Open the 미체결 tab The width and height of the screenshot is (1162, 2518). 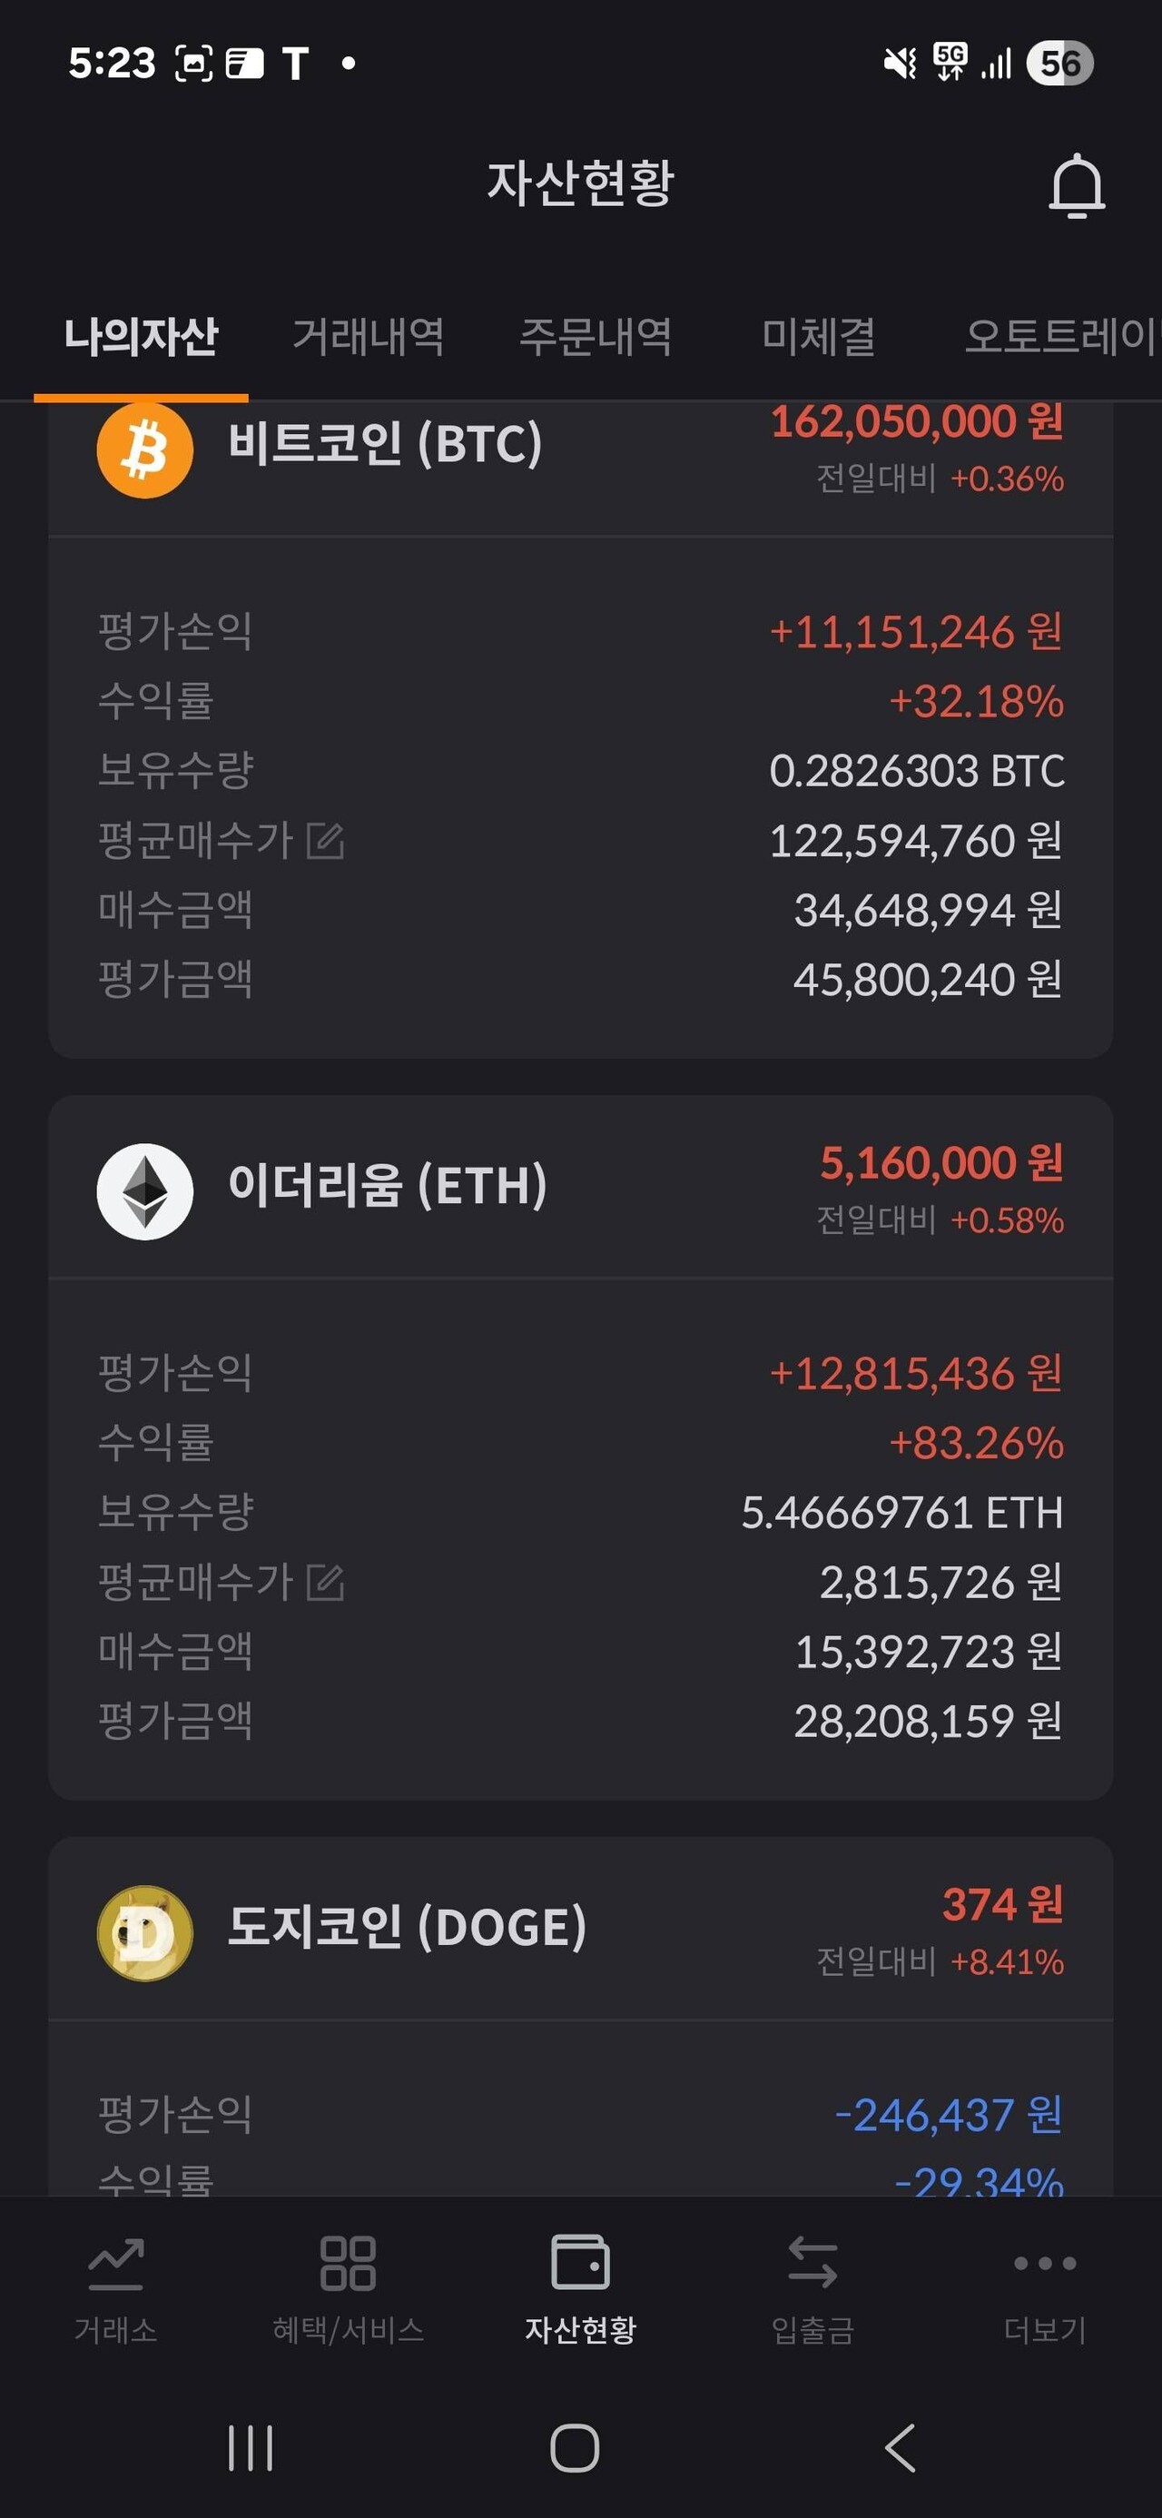point(818,337)
